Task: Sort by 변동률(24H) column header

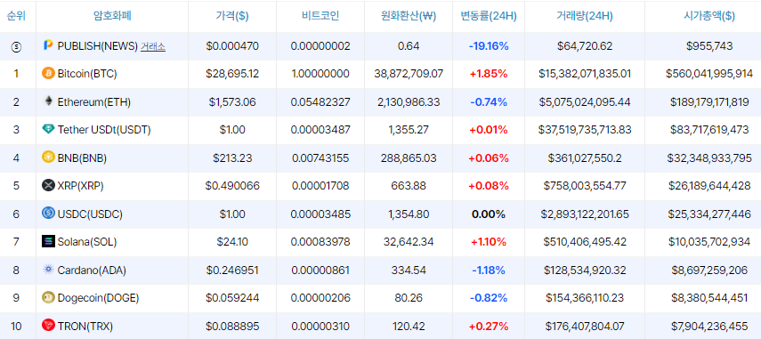Action: coord(489,16)
